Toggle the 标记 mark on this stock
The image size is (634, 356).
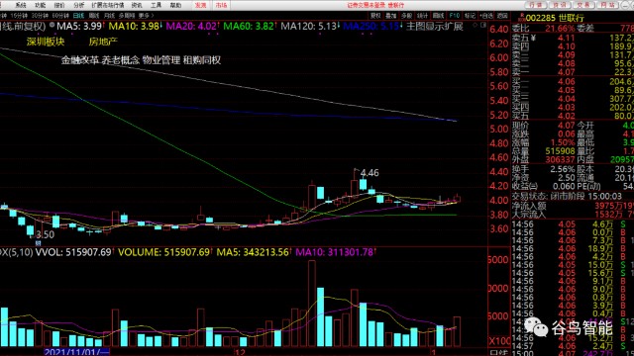470,16
